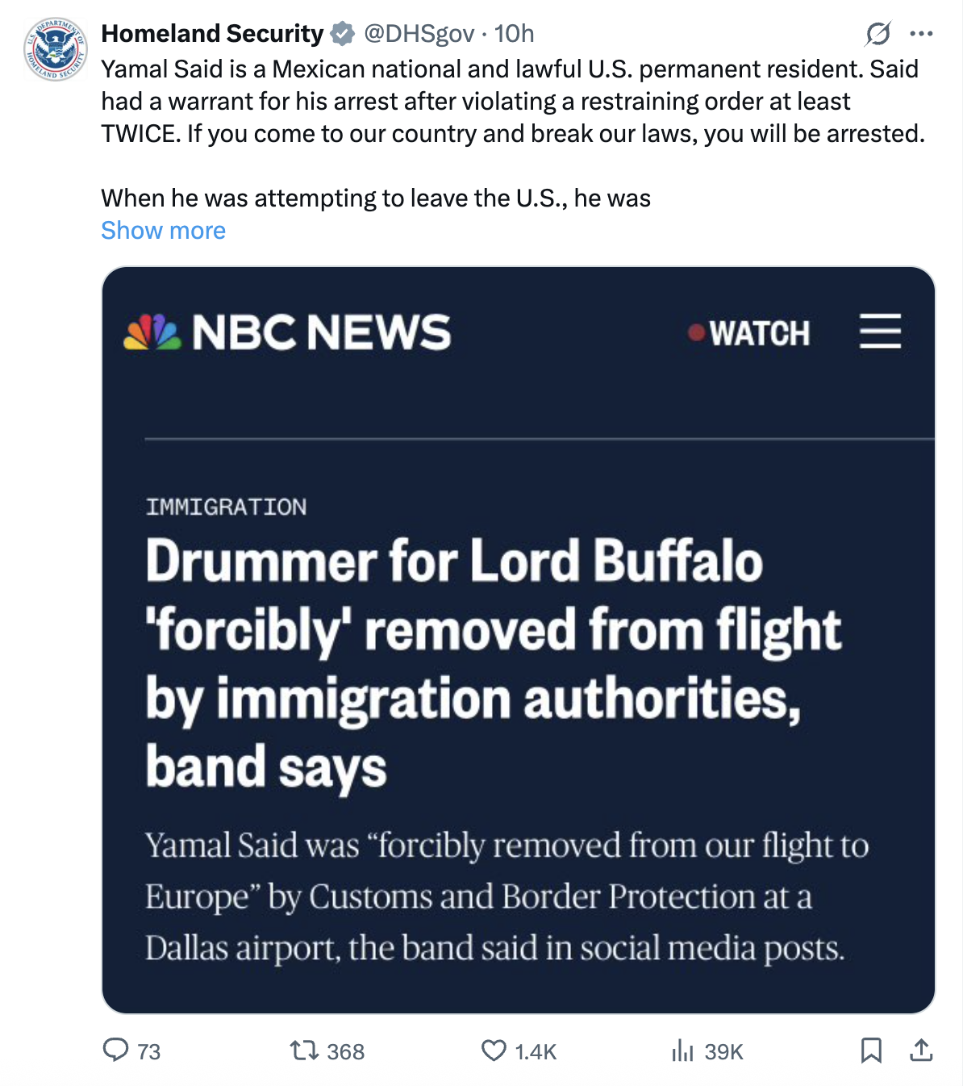Screen dimensions: 963x1086
Task: Open the @DHSgov handle link
Action: point(419,34)
